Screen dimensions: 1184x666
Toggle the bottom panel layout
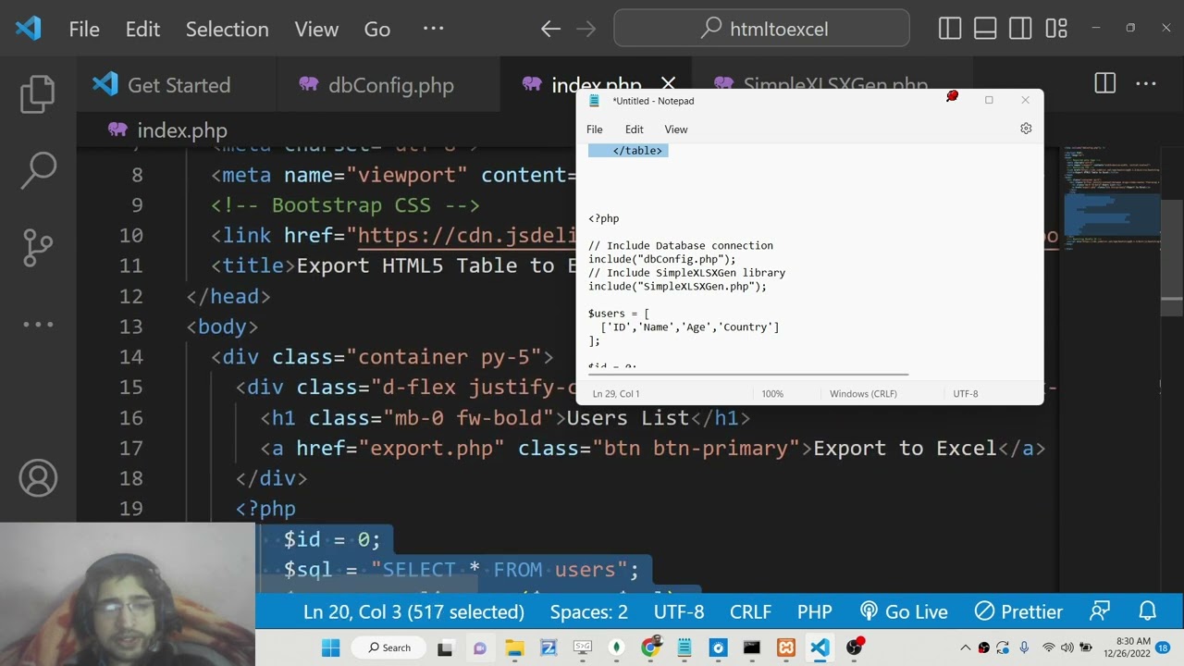click(x=985, y=29)
